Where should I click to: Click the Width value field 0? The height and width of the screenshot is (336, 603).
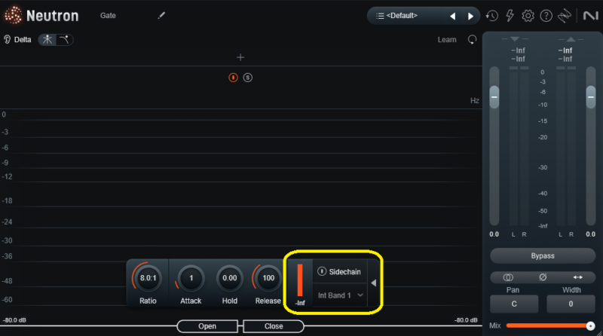point(571,304)
